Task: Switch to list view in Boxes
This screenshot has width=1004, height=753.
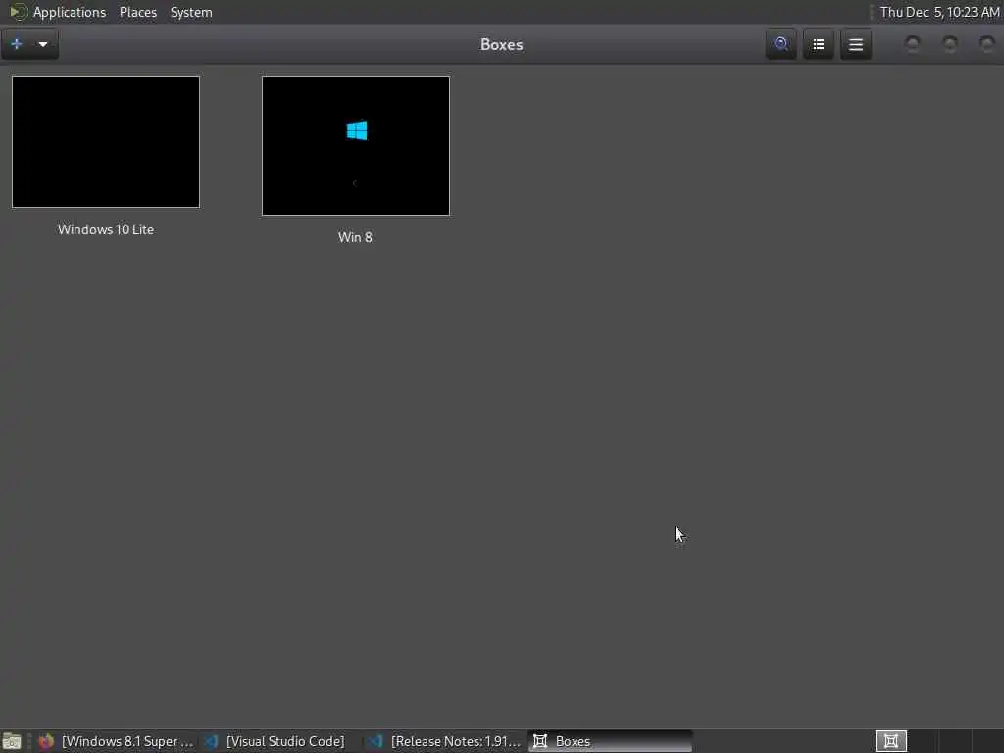Action: (819, 44)
